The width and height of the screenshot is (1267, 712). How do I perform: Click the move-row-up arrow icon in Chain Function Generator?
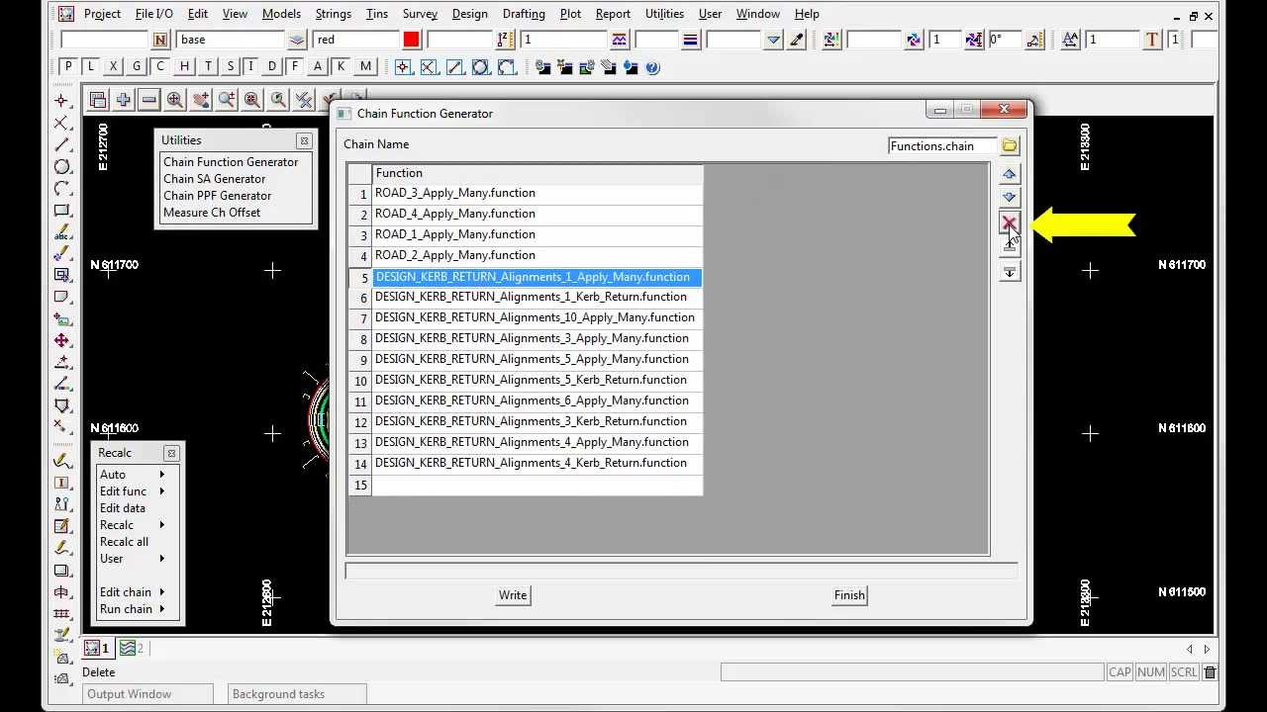(x=1009, y=174)
